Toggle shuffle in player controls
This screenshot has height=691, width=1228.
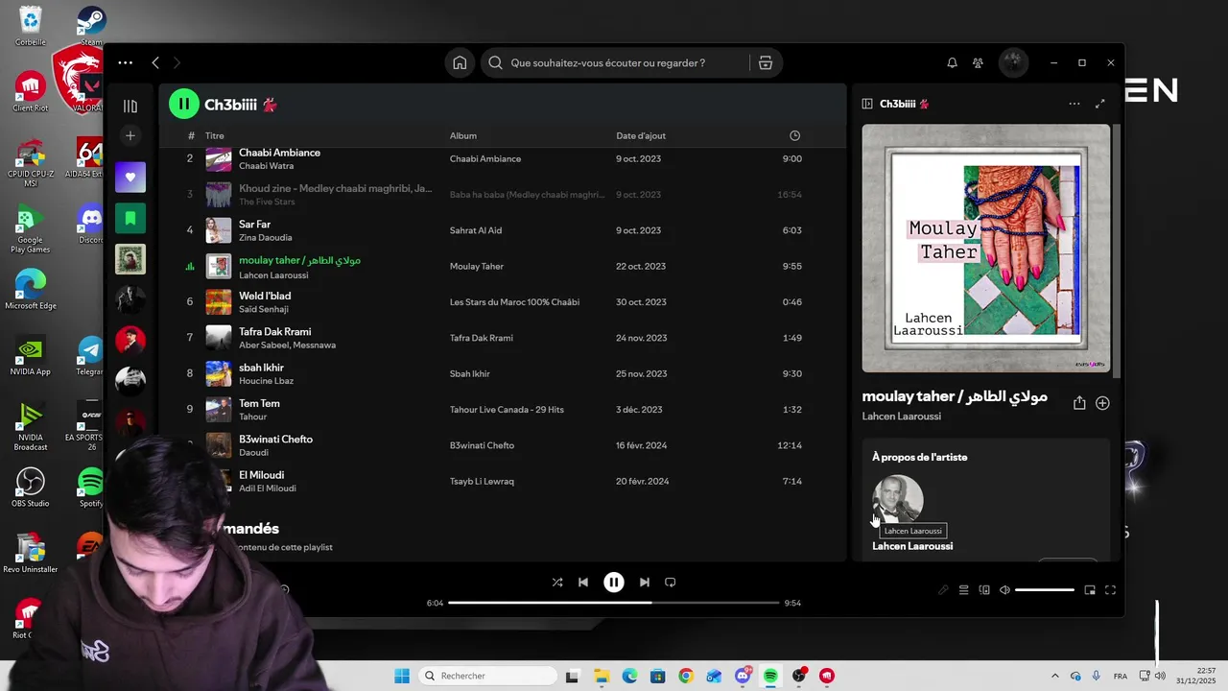(x=557, y=583)
